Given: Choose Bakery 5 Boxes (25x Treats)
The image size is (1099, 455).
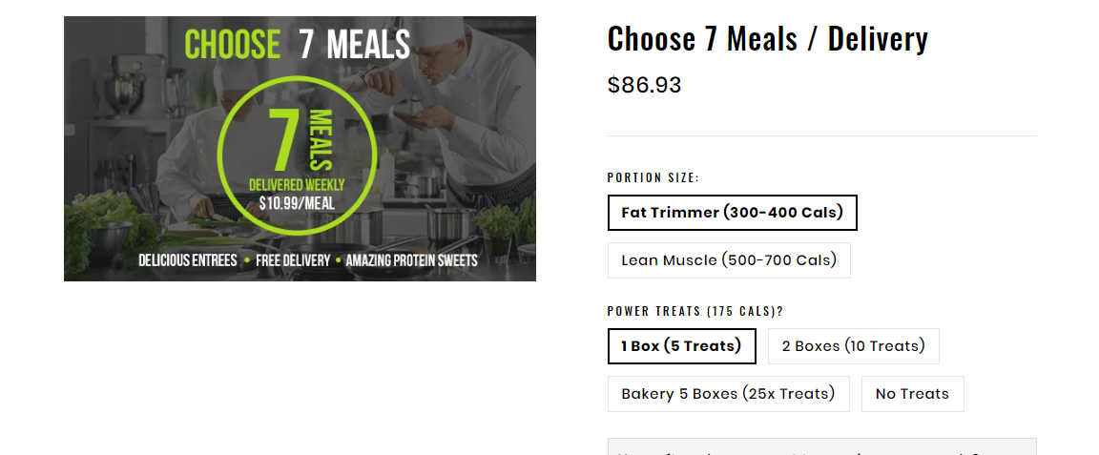Looking at the screenshot, I should (728, 394).
